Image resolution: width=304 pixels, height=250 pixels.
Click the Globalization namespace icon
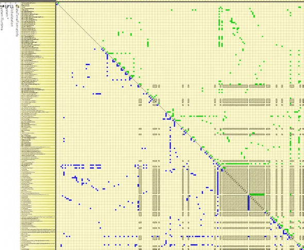tap(12, 6)
